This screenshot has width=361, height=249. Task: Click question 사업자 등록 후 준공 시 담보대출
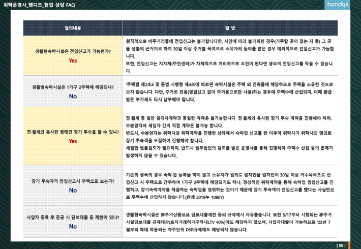click(73, 217)
